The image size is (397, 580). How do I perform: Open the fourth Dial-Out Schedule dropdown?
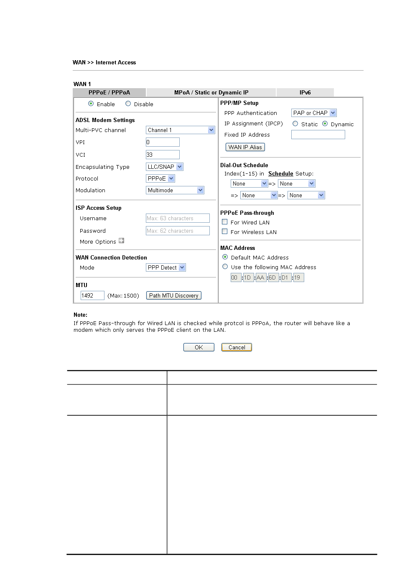pyautogui.click(x=306, y=195)
